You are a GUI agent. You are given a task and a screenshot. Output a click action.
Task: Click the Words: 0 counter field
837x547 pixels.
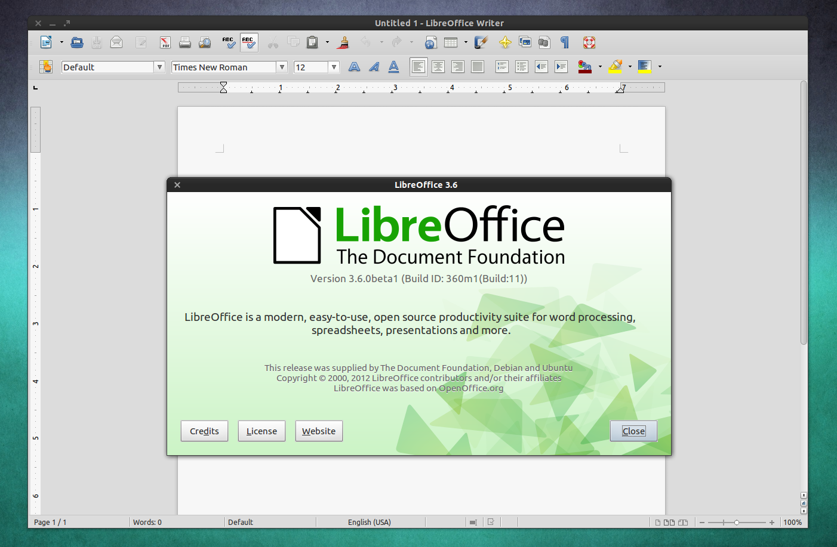pyautogui.click(x=154, y=522)
